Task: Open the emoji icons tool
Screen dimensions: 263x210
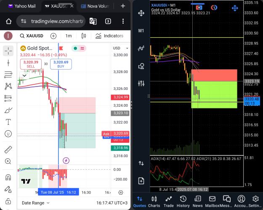Action: pyautogui.click(x=8, y=134)
